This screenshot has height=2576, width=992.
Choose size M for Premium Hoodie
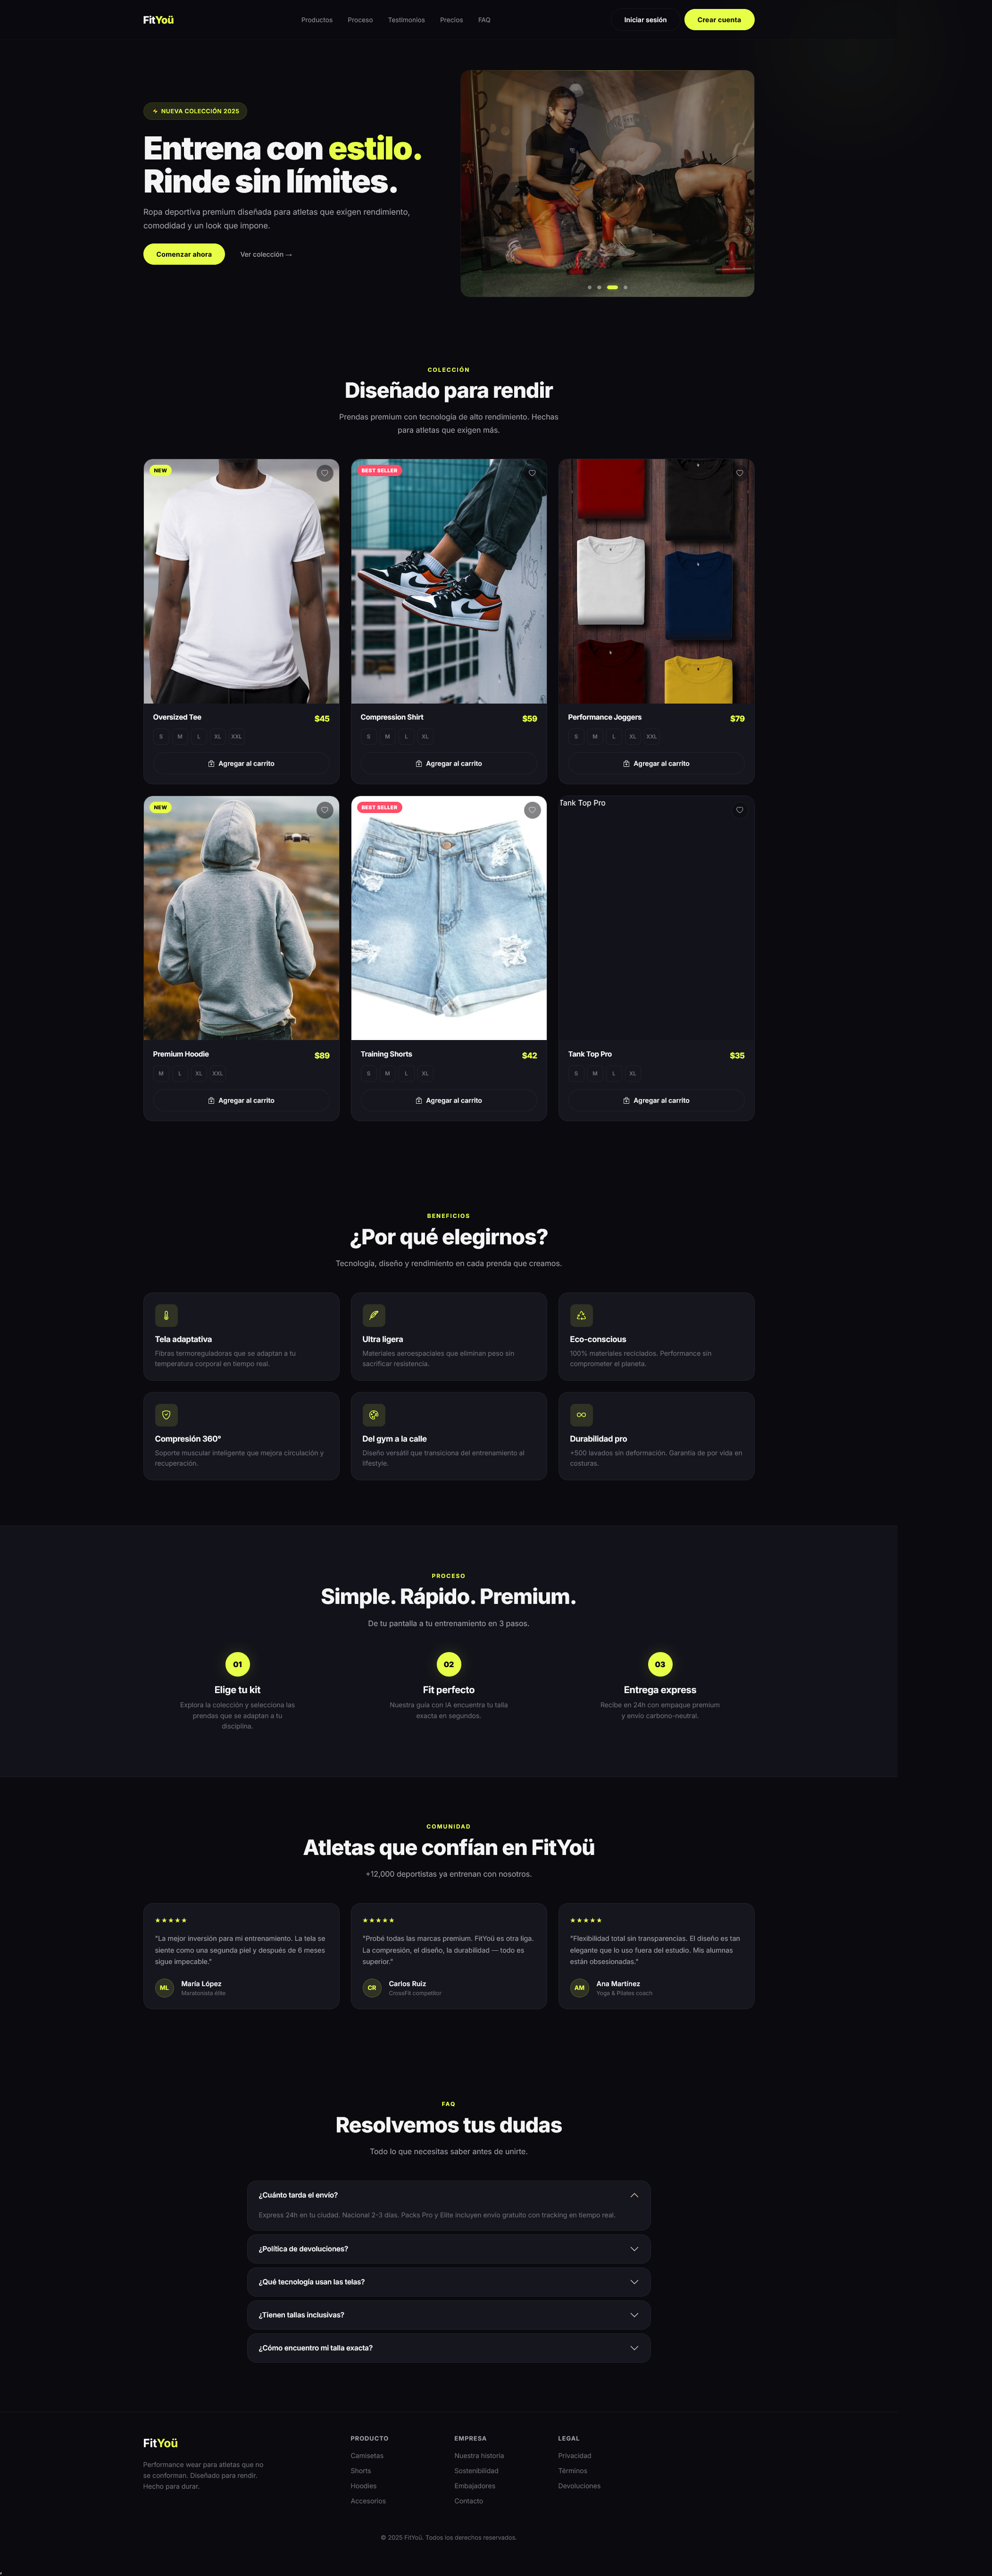click(161, 1074)
